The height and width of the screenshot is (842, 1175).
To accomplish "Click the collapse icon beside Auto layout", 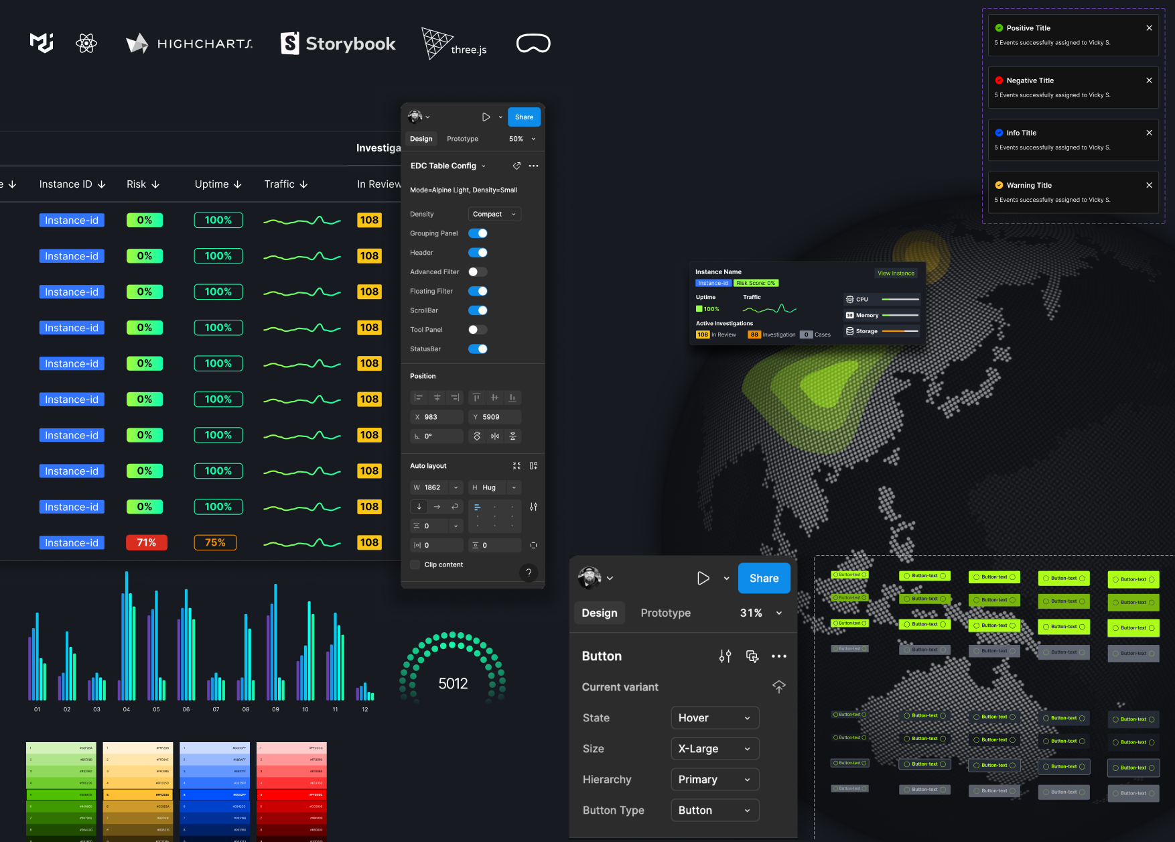I will pyautogui.click(x=516, y=466).
